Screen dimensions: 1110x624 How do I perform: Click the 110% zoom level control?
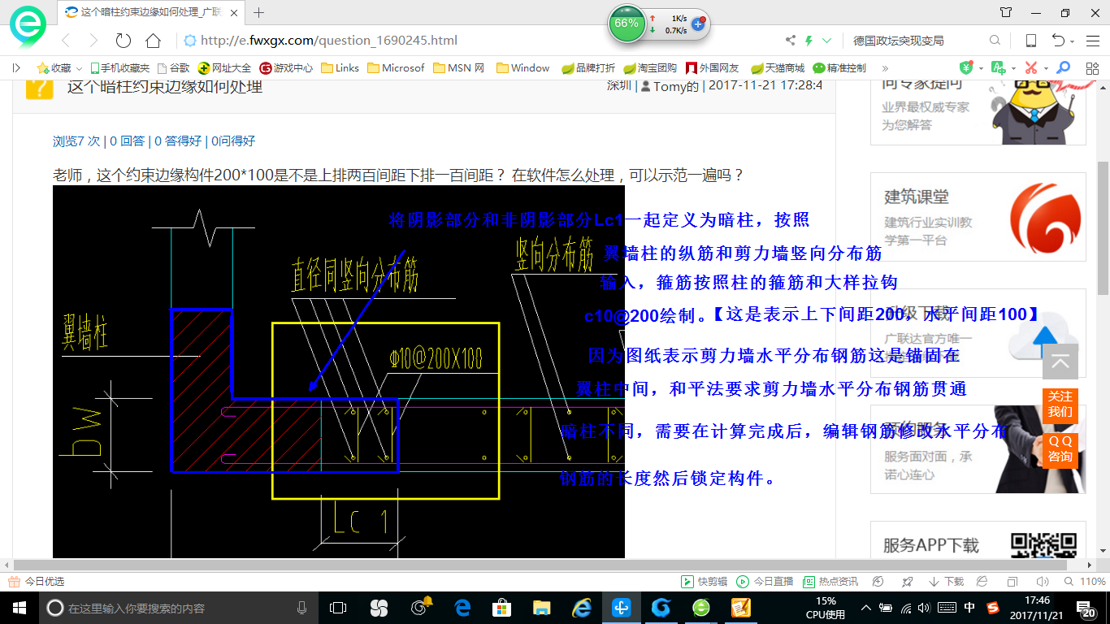1084,582
